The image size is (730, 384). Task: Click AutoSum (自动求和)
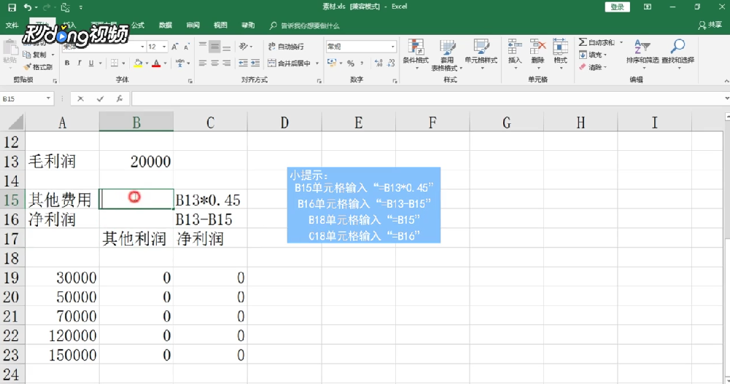coord(597,42)
